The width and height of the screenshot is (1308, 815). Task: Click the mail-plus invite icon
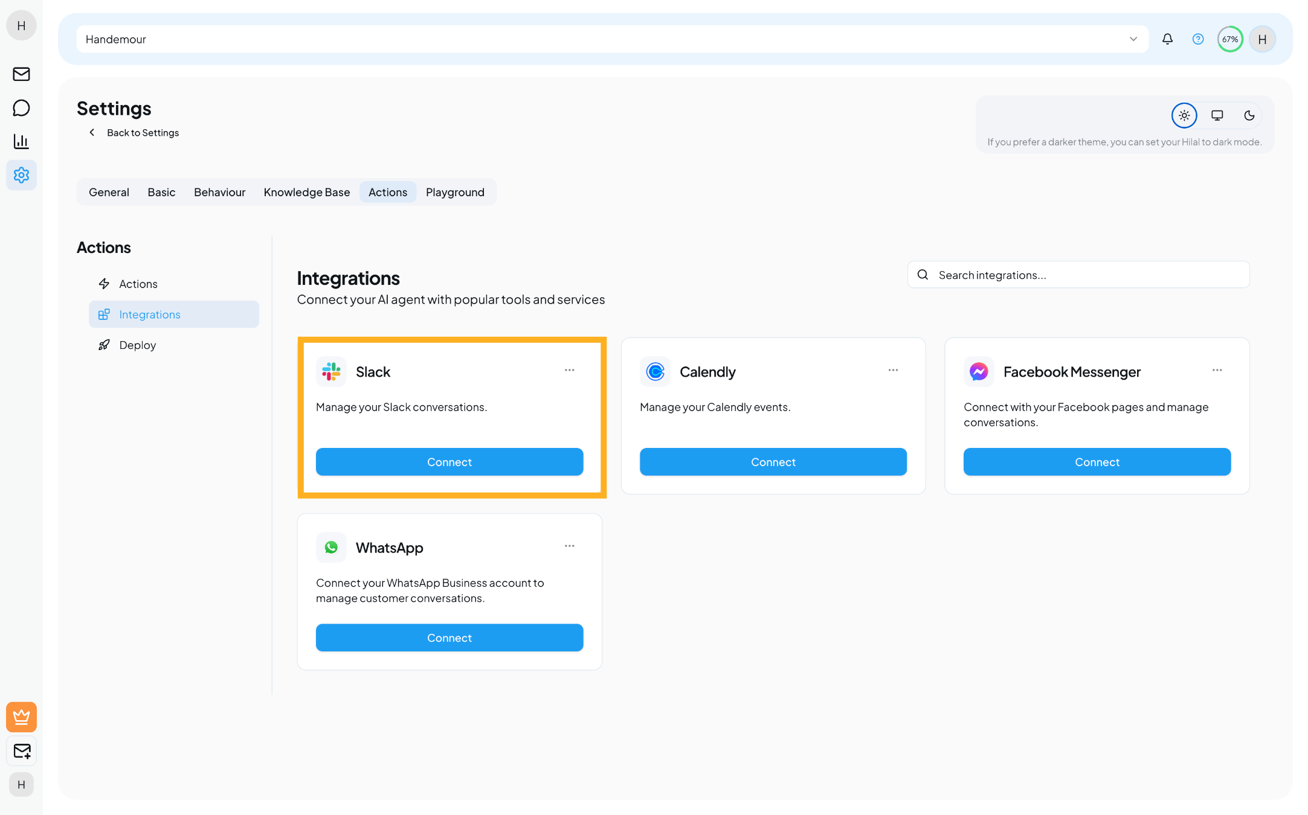click(21, 751)
